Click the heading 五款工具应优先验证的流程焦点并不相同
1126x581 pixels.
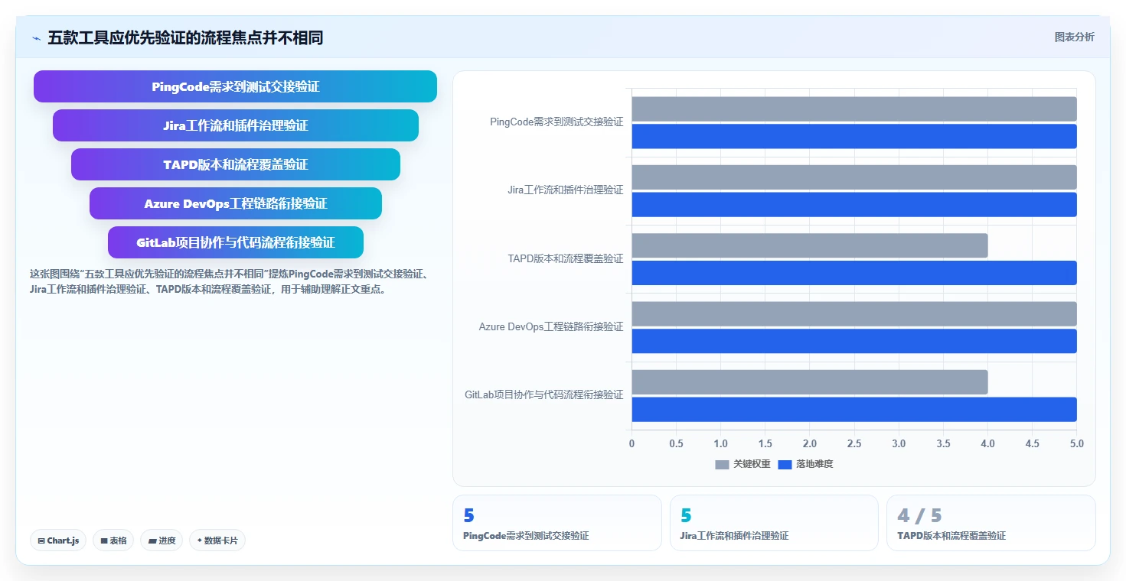click(x=185, y=37)
